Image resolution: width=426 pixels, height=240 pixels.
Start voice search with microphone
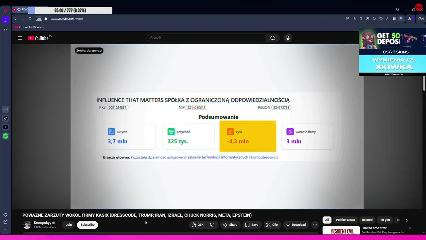288,38
